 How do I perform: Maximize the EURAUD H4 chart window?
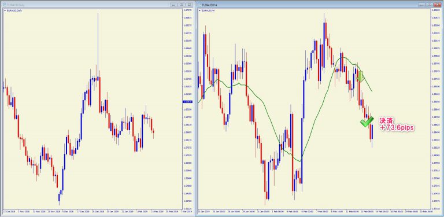click(430, 5)
